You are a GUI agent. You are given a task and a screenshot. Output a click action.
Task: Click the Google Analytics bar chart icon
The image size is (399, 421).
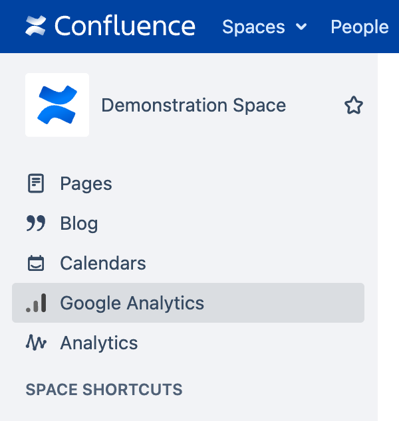35,303
